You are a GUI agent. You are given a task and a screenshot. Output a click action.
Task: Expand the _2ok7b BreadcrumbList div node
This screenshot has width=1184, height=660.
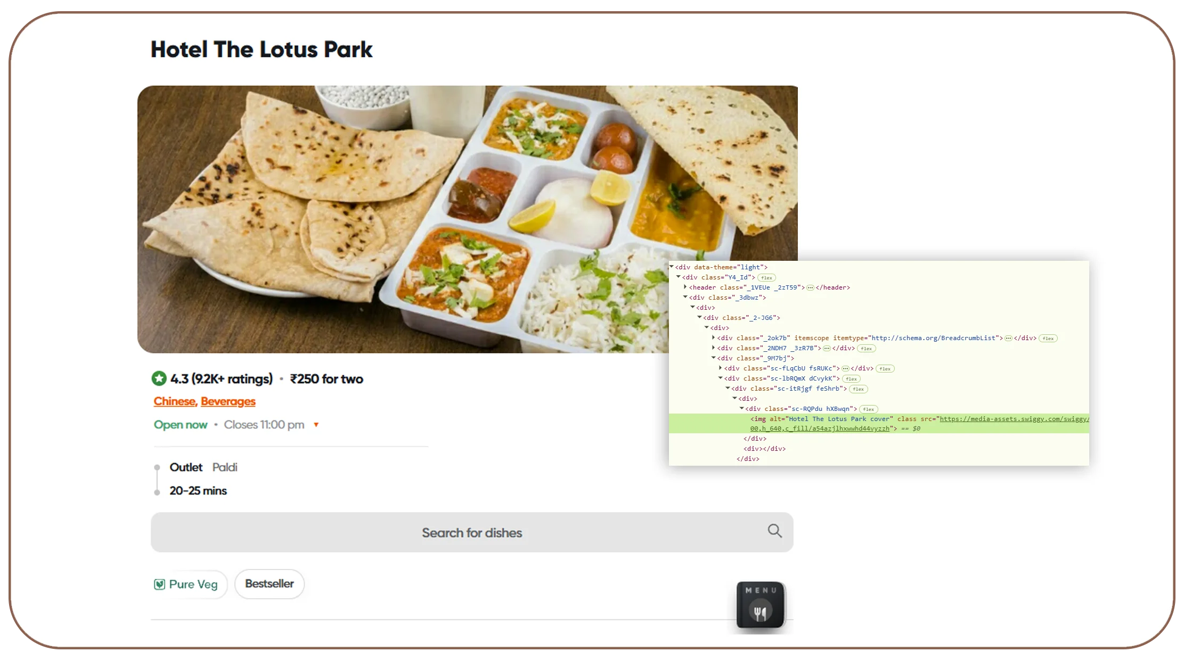pos(713,337)
